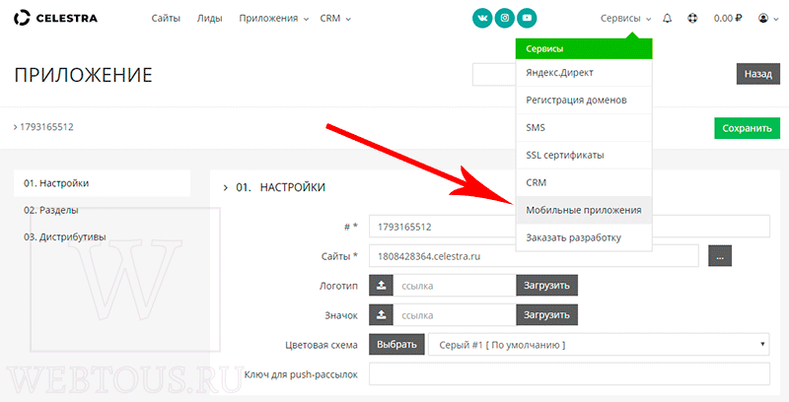
Task: Click the green Сохранить button
Action: pos(748,128)
